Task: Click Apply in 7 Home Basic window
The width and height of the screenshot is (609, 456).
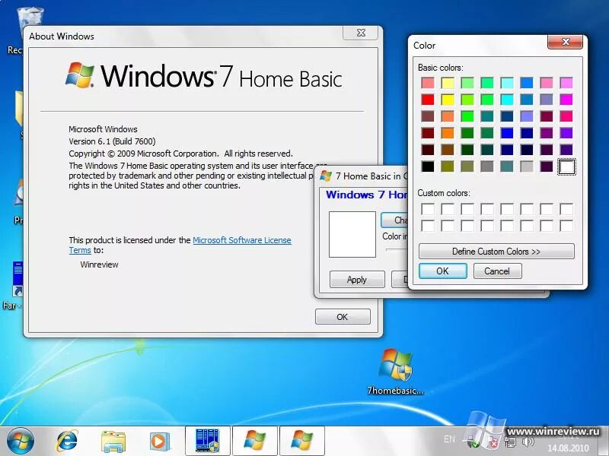Action: [357, 280]
